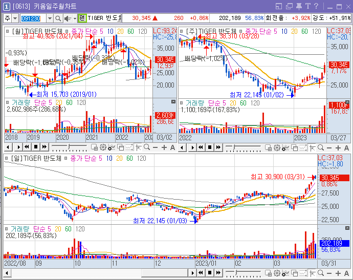Click the grid window icon in monthly toolbar

pyautogui.click(x=94, y=147)
